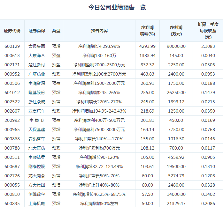Click forecast text 净利润增加194.95-242.43%

[x=99, y=111]
